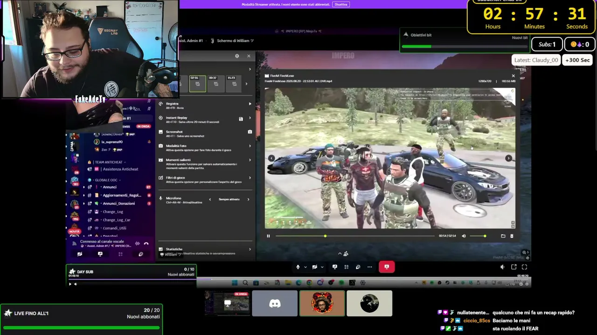Adjust the video player volume slider
Screen dimensions: 597x335
pyautogui.click(x=478, y=236)
